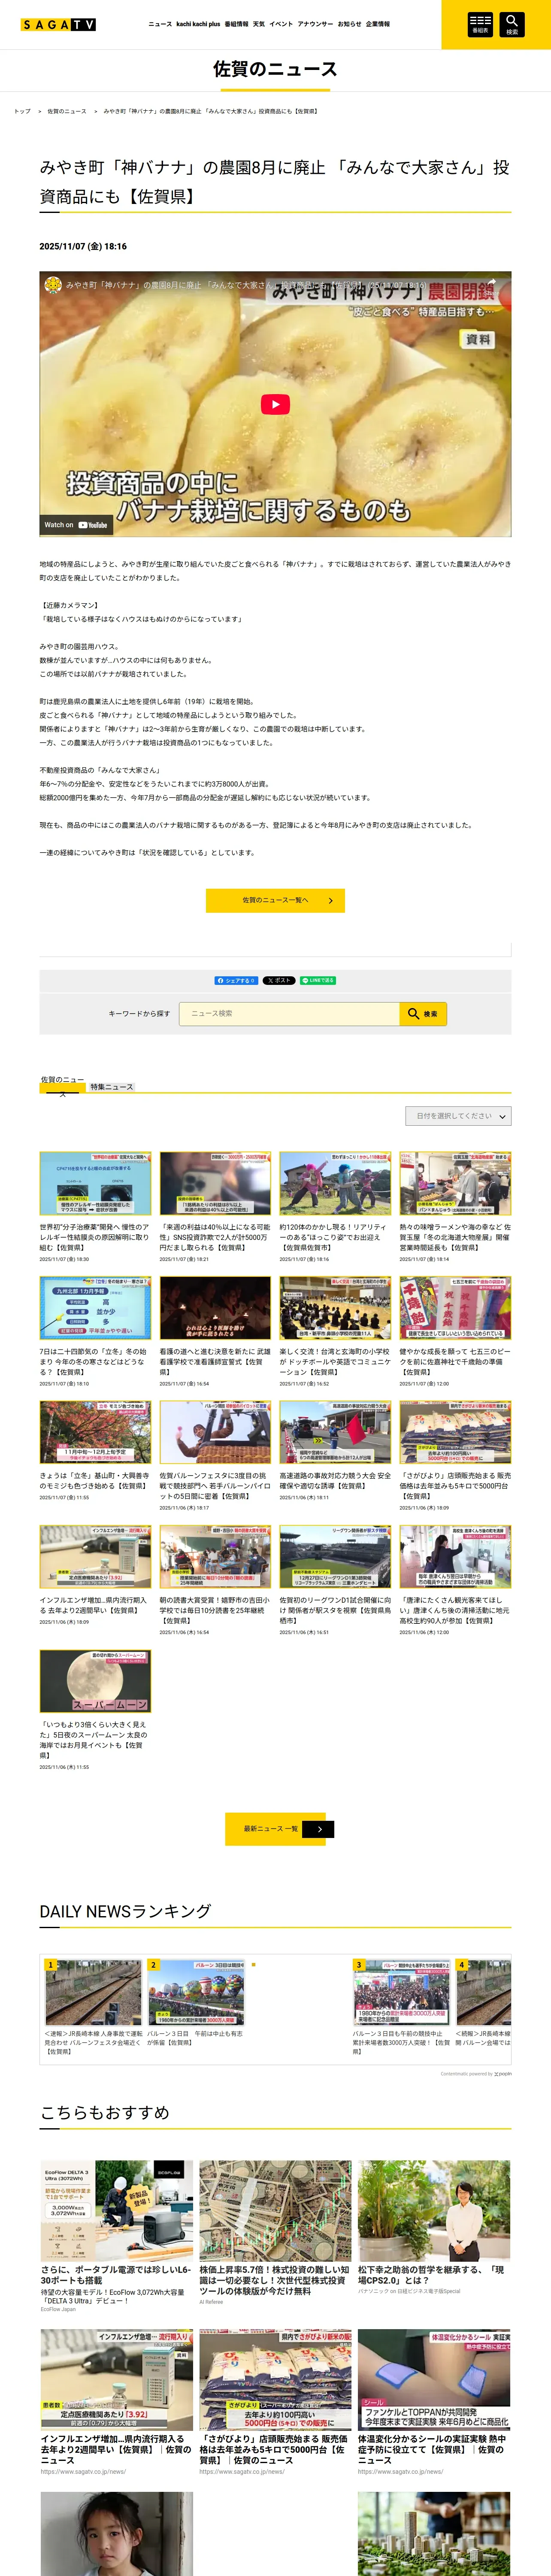Open the アナウンサー menu item
The image size is (551, 2576).
pyautogui.click(x=315, y=24)
